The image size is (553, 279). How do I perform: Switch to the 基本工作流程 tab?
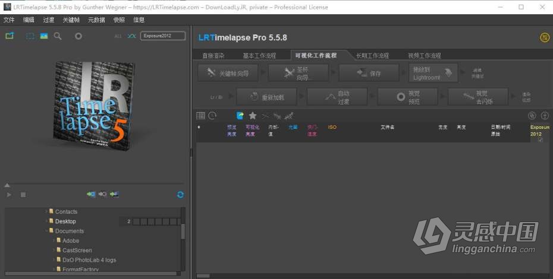point(259,56)
